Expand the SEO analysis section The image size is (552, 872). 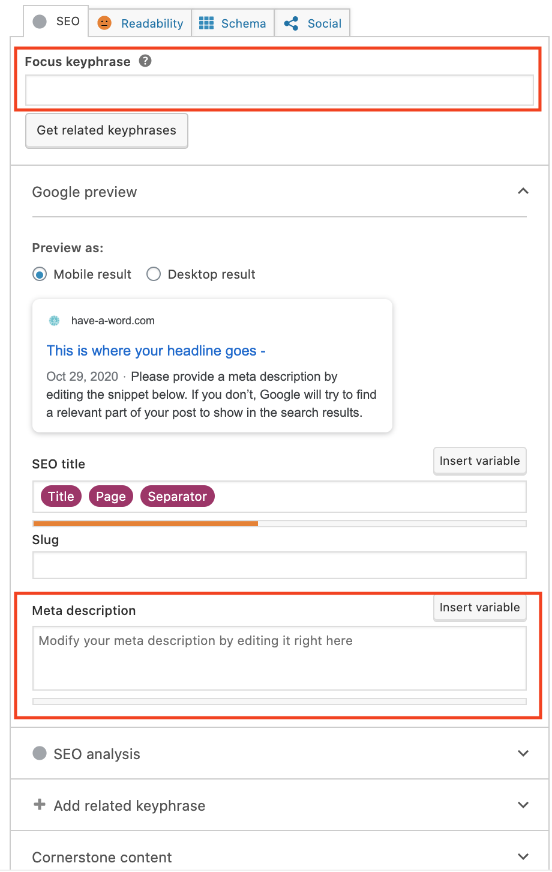pyautogui.click(x=523, y=753)
